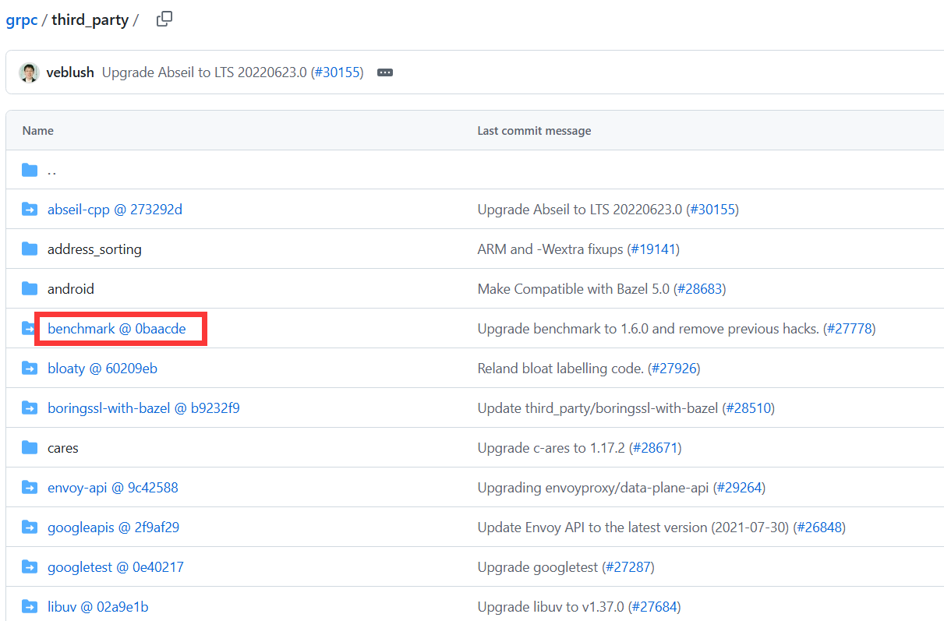Open pull request #28683 for Bazel compatibility

point(699,288)
